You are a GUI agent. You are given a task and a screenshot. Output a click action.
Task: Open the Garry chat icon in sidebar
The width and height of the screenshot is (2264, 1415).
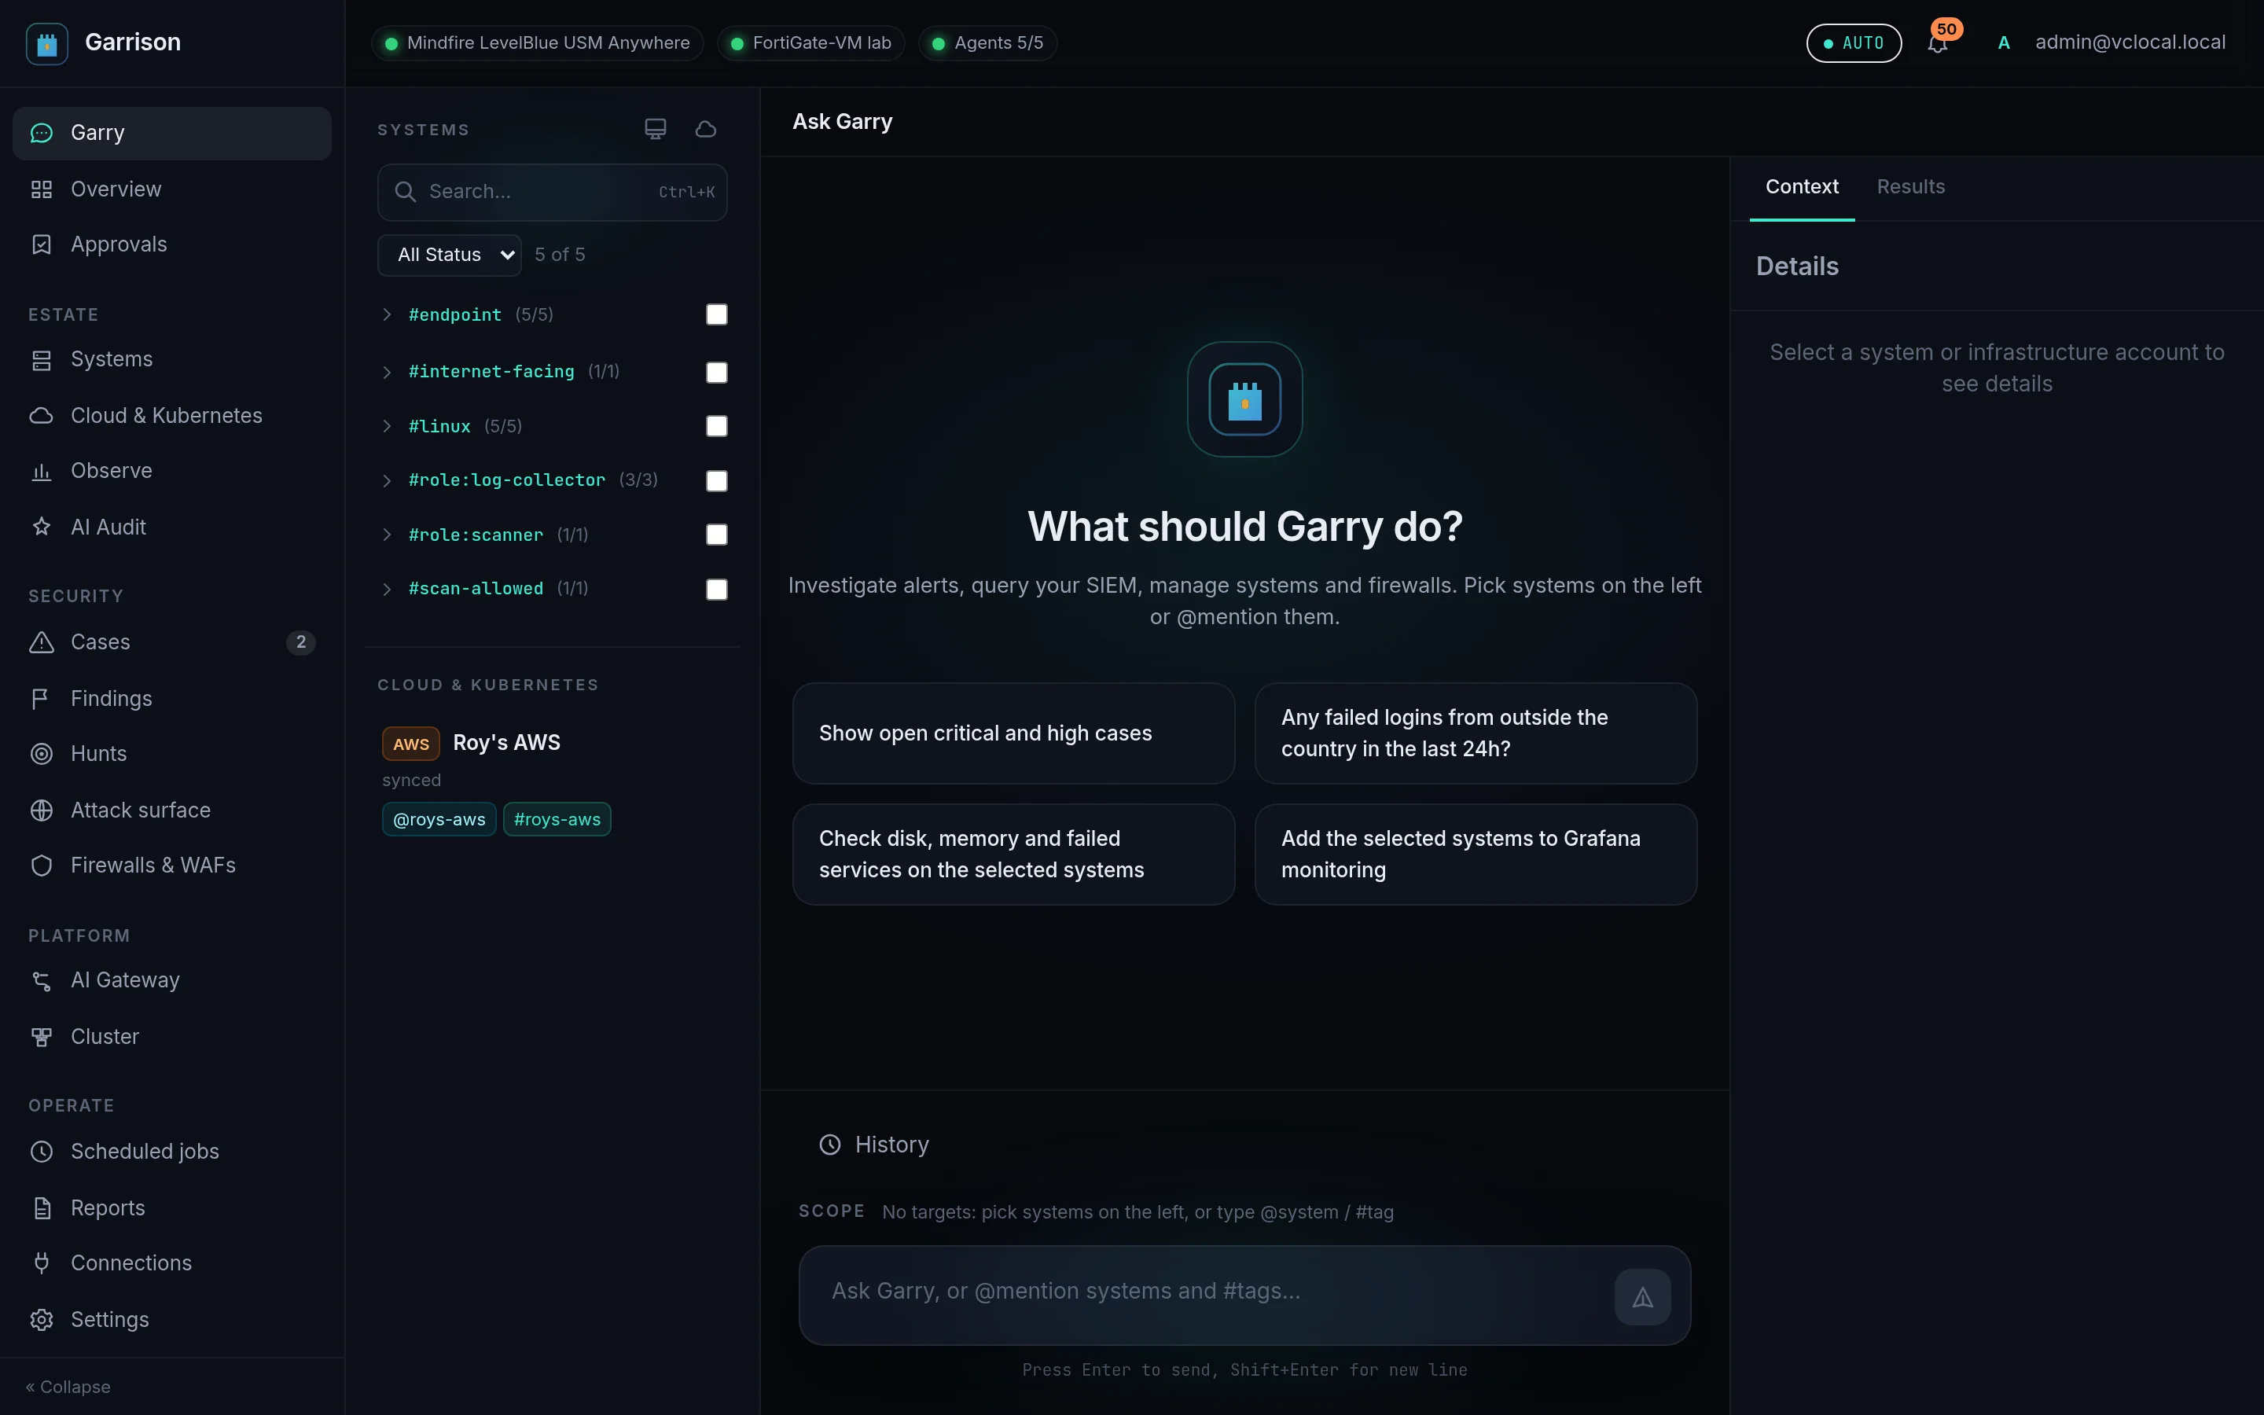[x=41, y=133]
